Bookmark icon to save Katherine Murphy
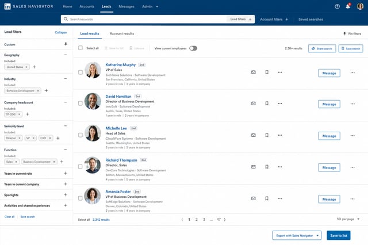Viewport: 368px width, 245px height. click(x=267, y=72)
